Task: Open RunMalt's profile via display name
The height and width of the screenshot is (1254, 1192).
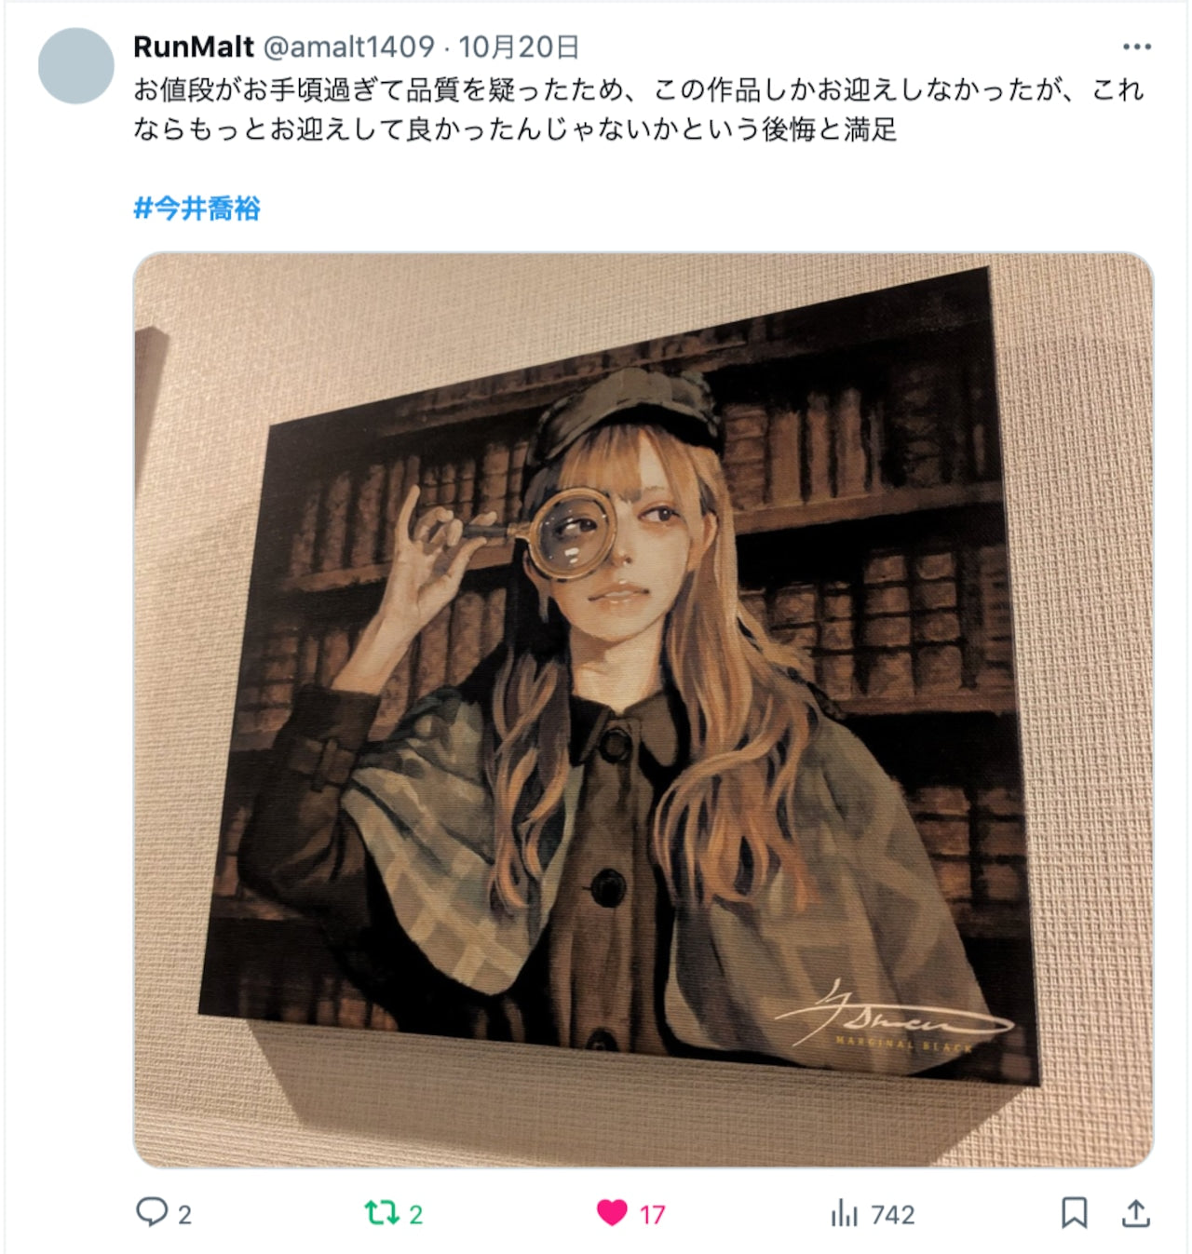Action: [194, 47]
